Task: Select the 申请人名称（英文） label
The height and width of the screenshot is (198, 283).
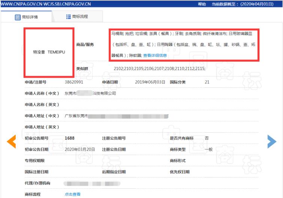Action: tap(42, 105)
